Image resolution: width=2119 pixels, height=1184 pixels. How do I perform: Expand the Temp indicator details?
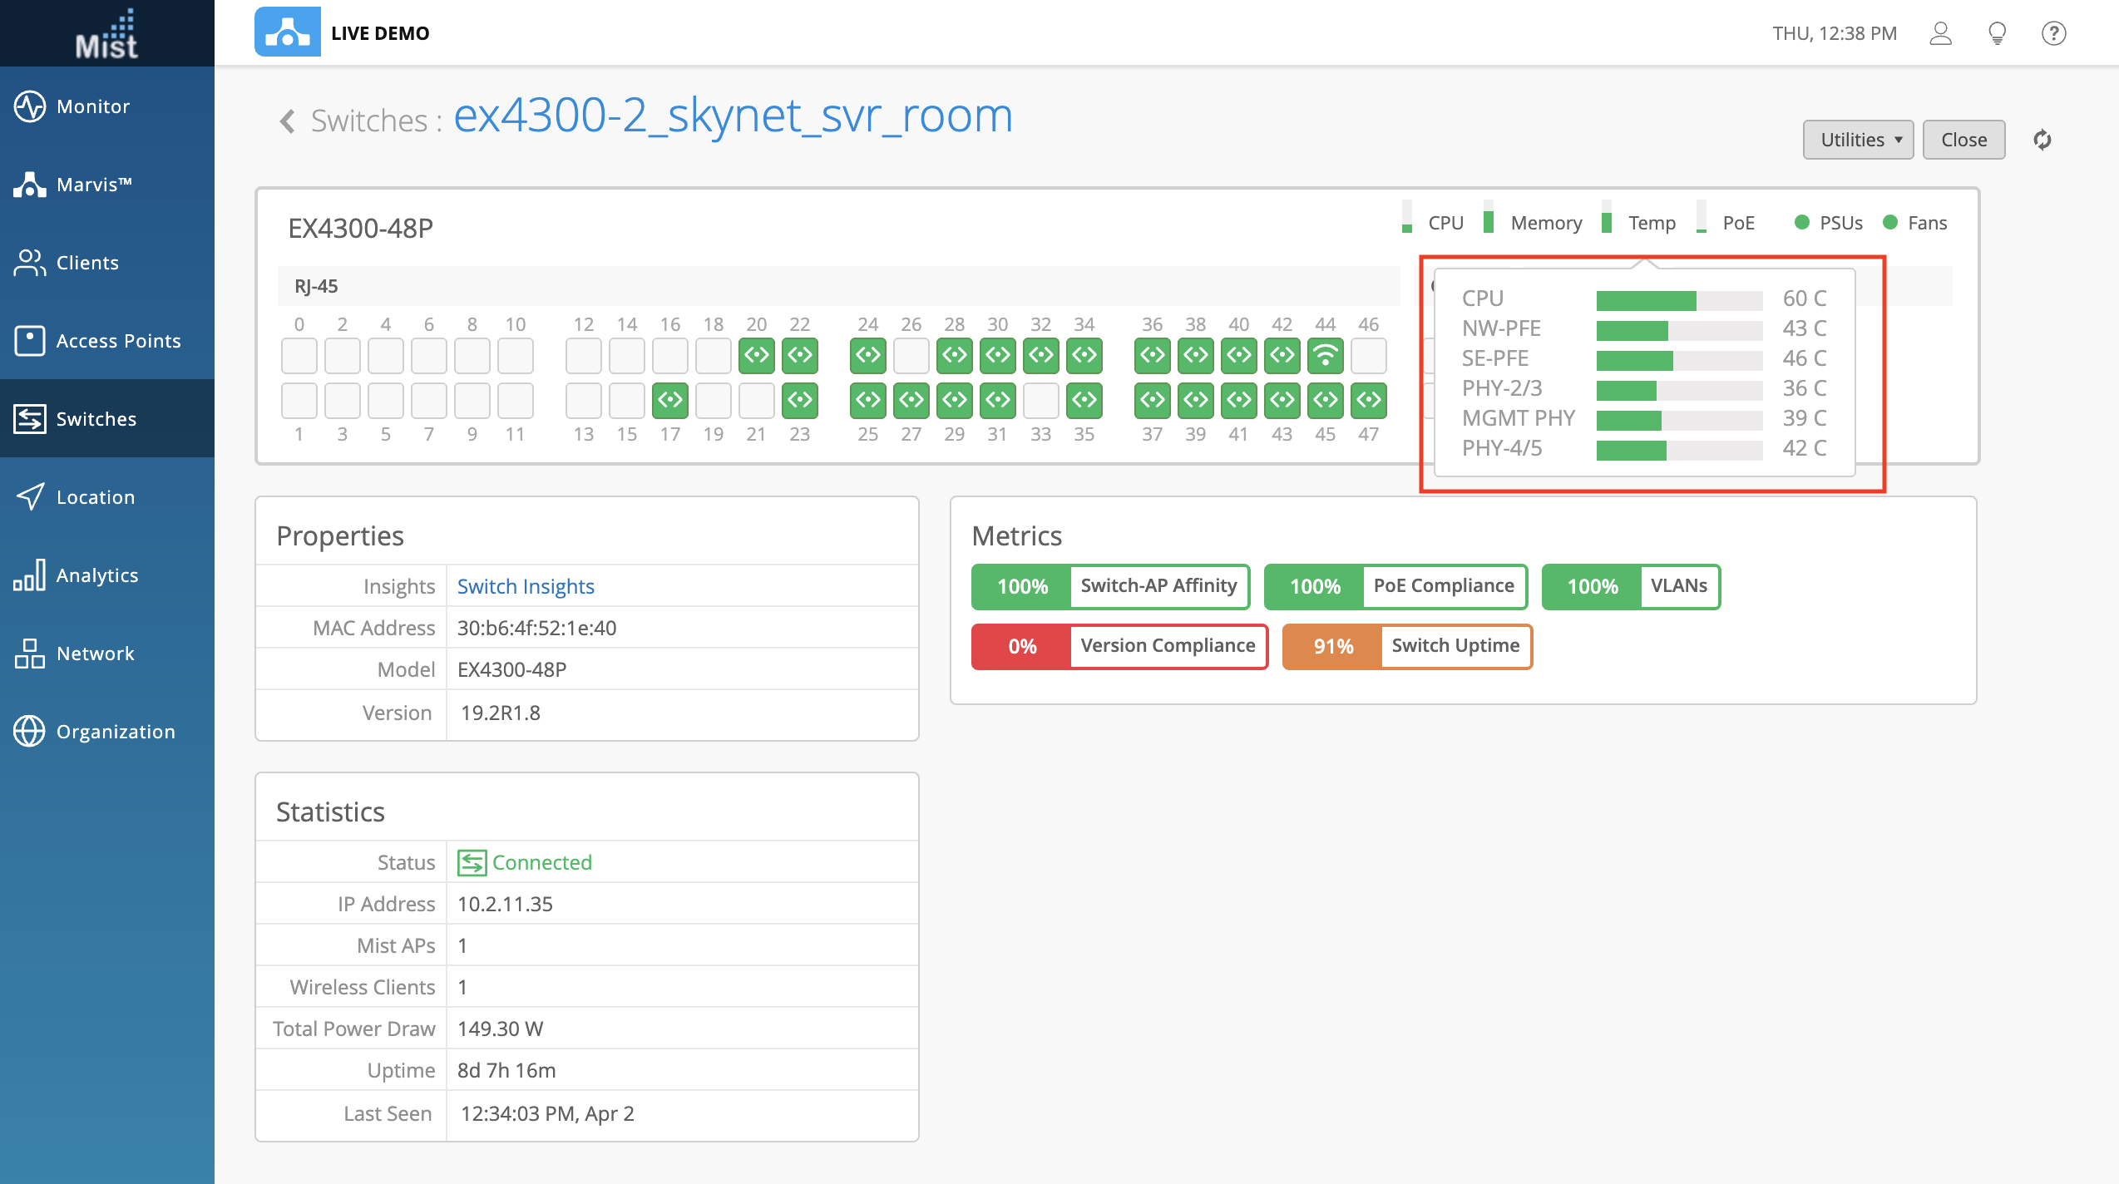pos(1651,223)
